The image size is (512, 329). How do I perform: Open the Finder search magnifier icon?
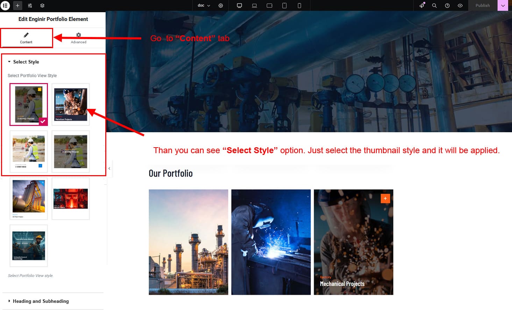434,6
